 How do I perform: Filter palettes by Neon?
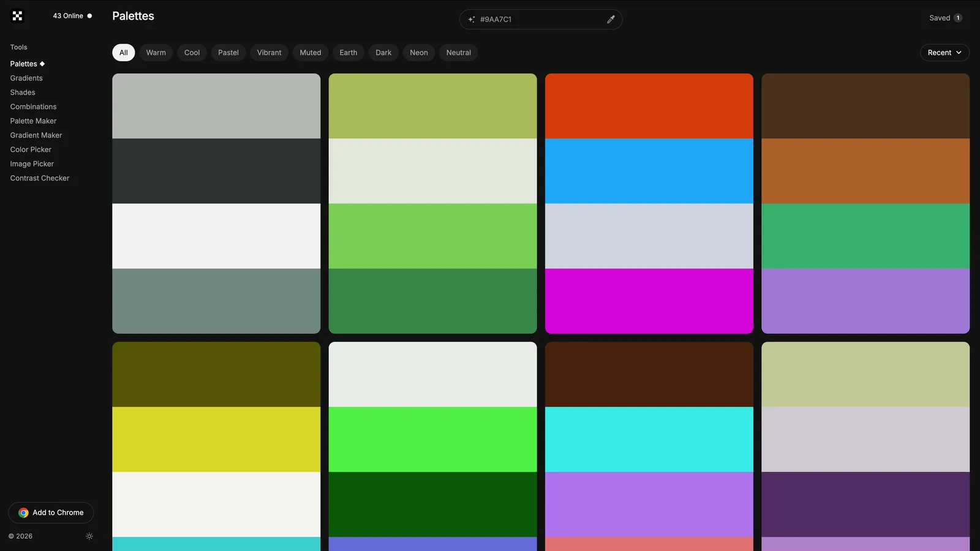pyautogui.click(x=419, y=53)
